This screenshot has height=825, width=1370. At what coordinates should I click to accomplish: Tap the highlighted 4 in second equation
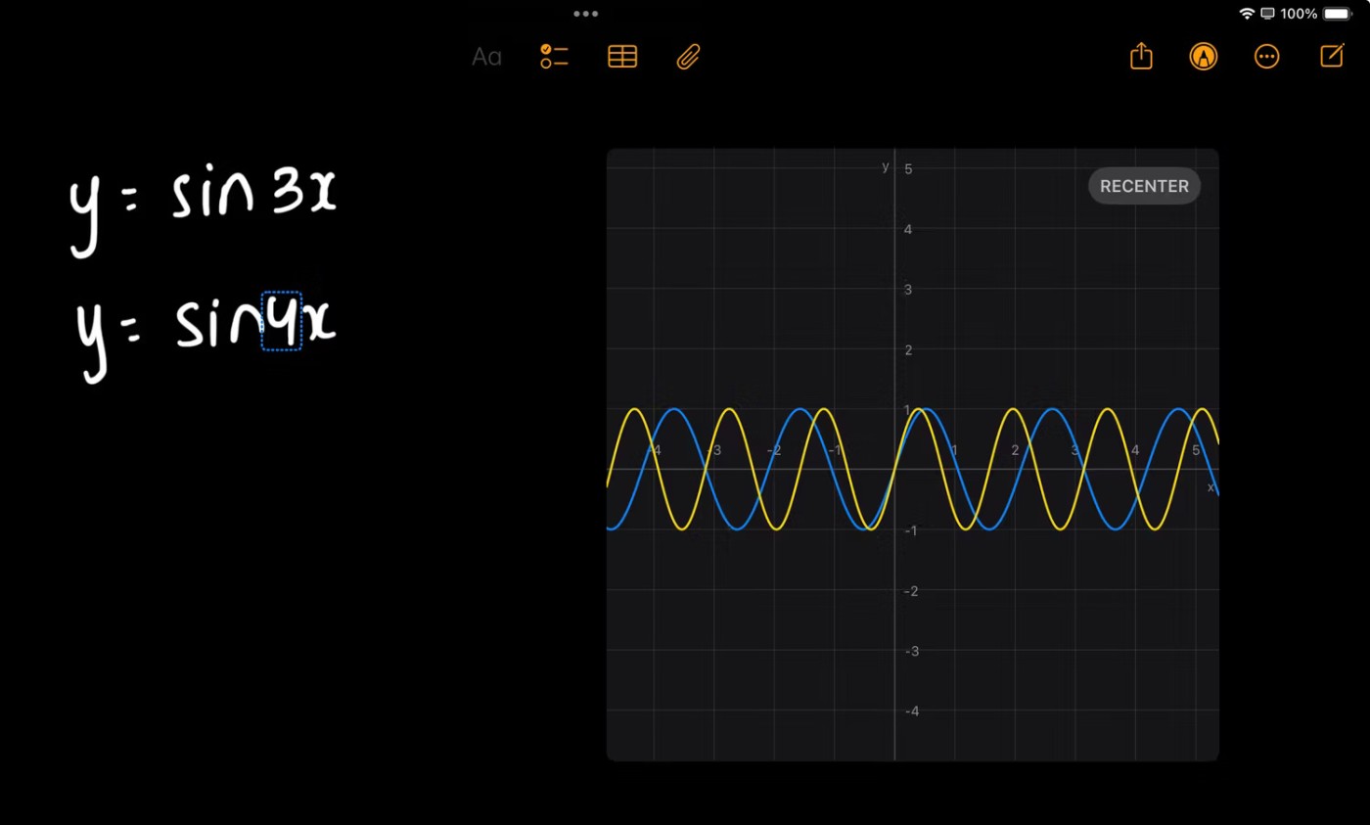tap(282, 321)
